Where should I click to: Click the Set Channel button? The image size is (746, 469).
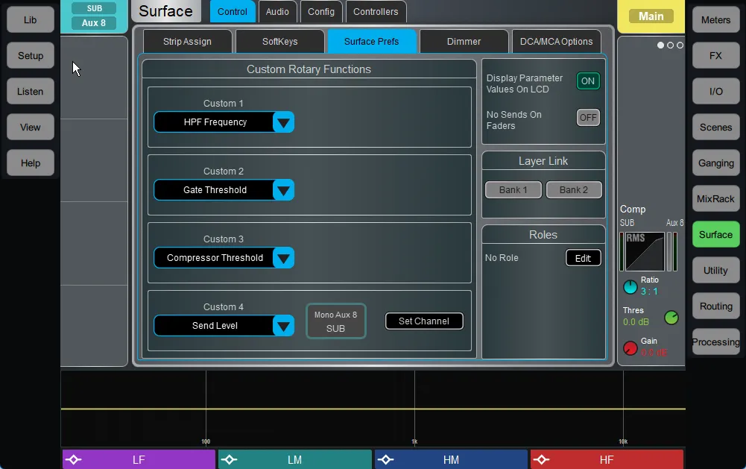click(x=424, y=321)
